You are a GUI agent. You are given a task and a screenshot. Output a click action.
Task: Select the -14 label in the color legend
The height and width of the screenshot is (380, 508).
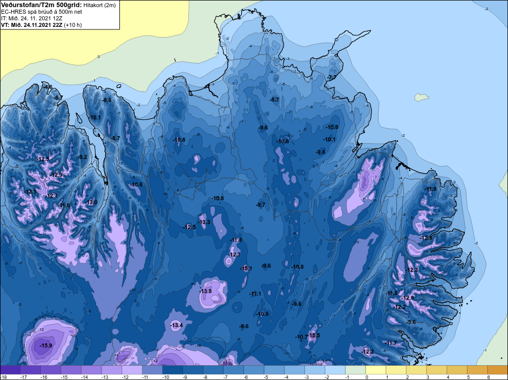pyautogui.click(x=84, y=377)
